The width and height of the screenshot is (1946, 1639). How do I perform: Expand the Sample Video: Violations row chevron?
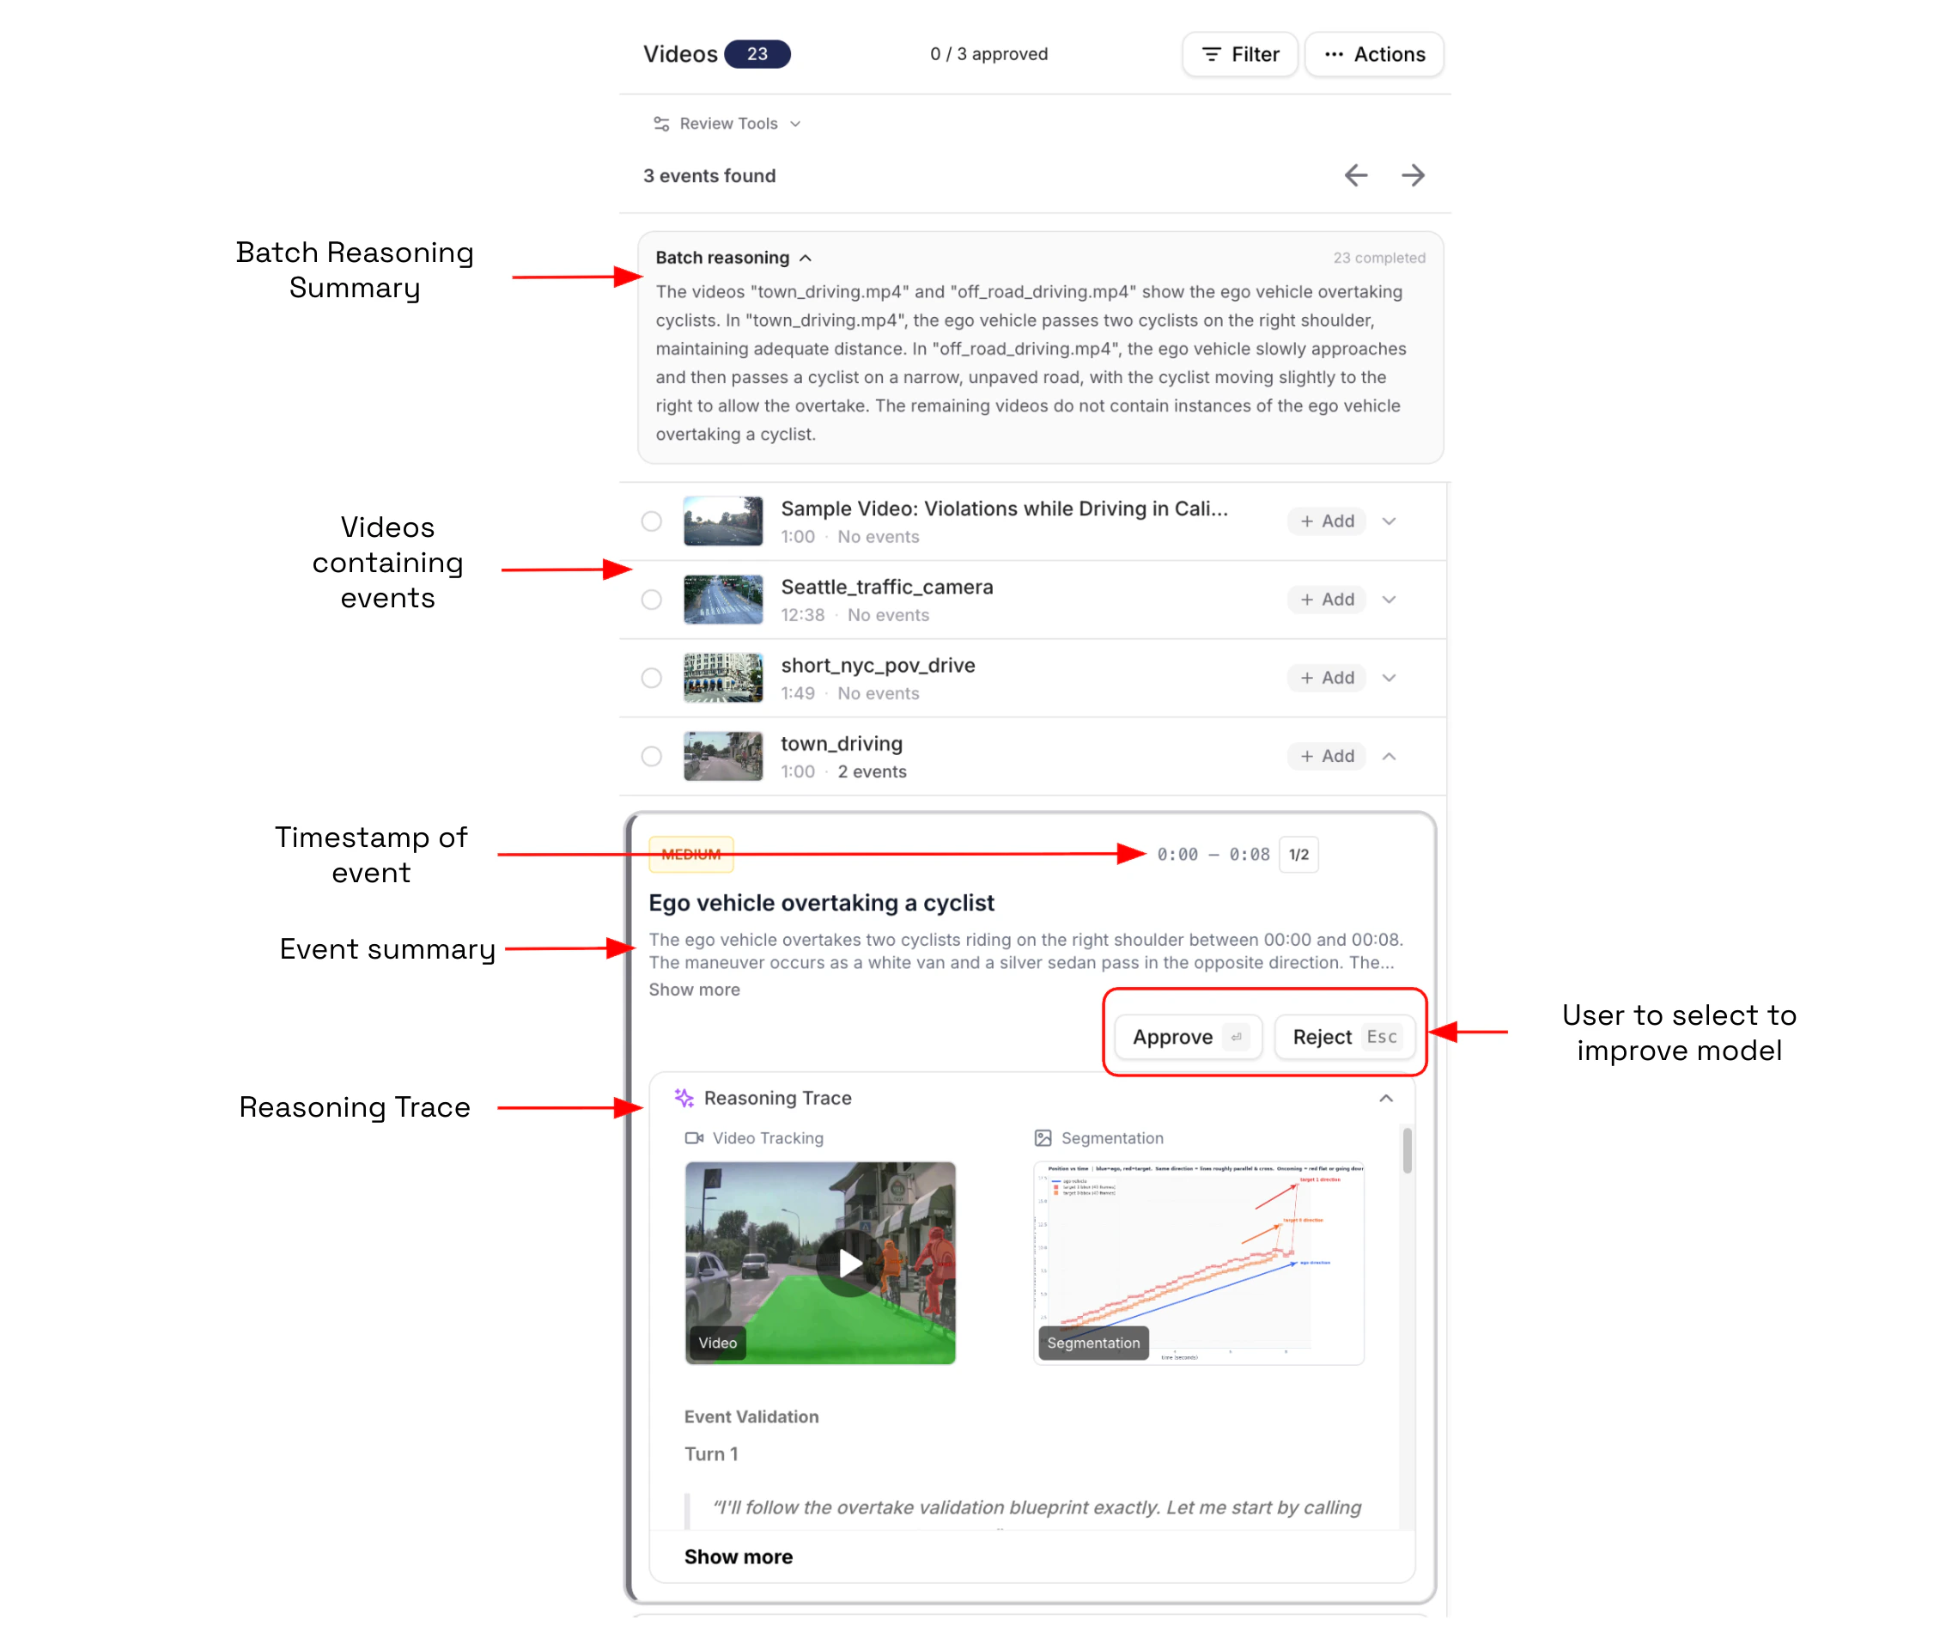tap(1390, 521)
